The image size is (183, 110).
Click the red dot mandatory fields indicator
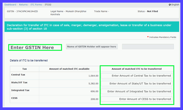148,37
